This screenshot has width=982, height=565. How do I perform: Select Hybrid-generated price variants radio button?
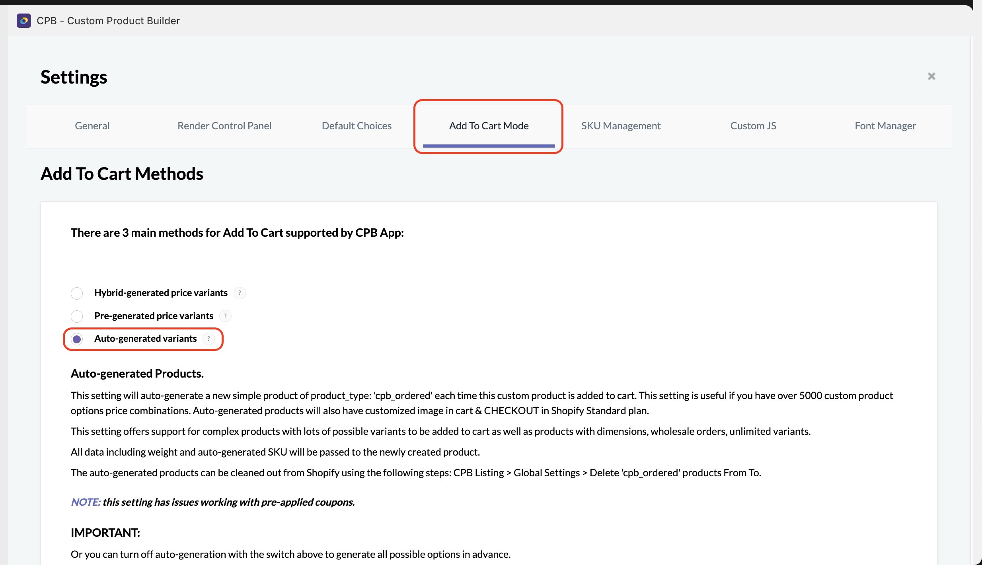(77, 293)
